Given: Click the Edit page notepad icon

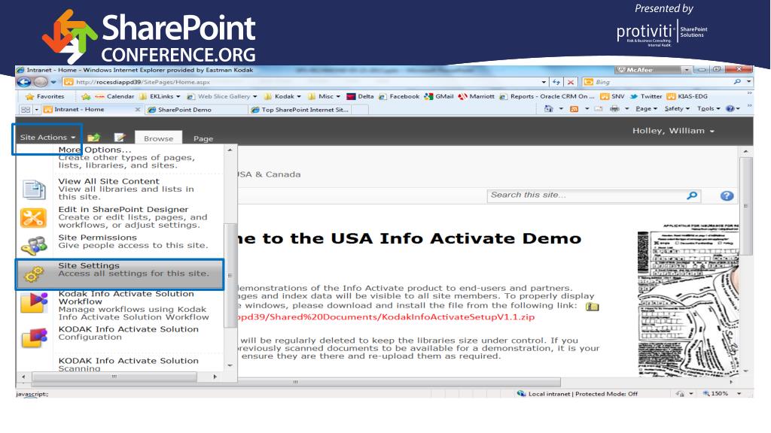Looking at the screenshot, I should [x=120, y=138].
